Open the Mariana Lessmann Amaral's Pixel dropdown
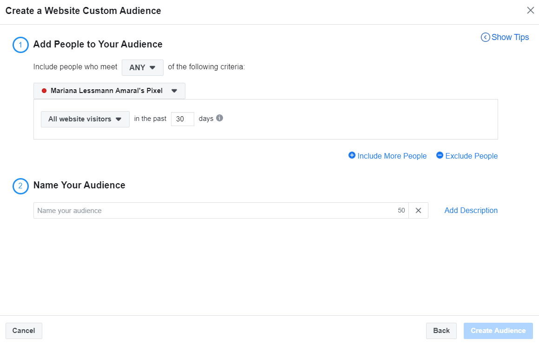The height and width of the screenshot is (346, 539). (109, 91)
